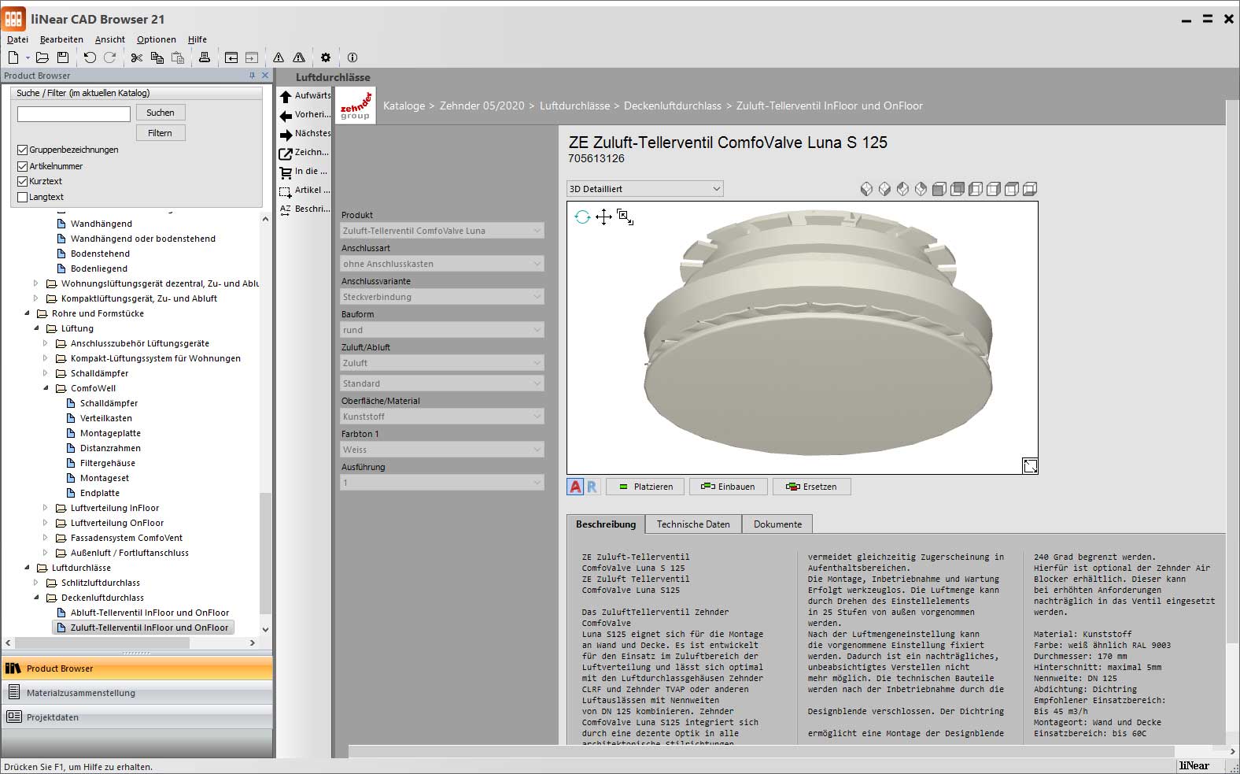The height and width of the screenshot is (774, 1240).
Task: Print using the printer icon
Action: pos(205,57)
